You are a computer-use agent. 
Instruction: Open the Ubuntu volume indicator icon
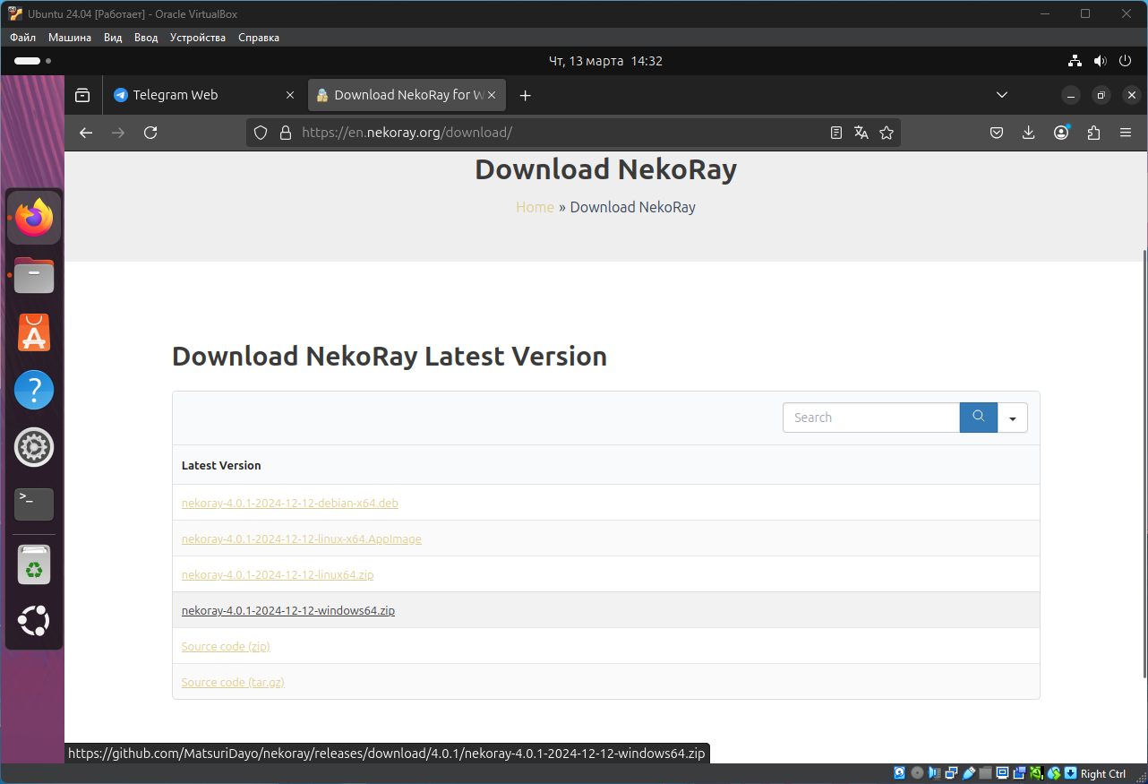click(x=1101, y=61)
